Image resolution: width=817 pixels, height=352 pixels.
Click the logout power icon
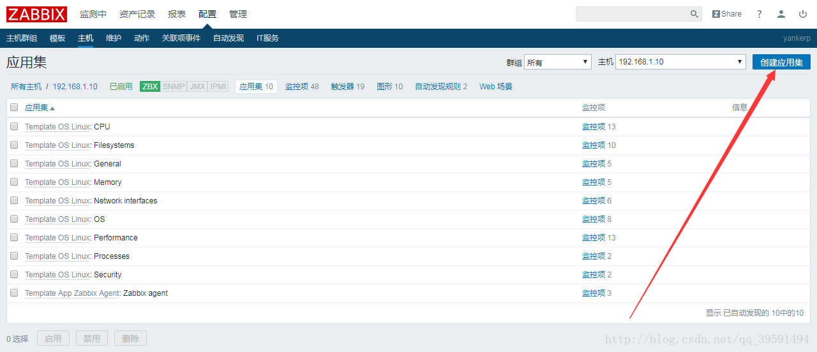(x=803, y=14)
